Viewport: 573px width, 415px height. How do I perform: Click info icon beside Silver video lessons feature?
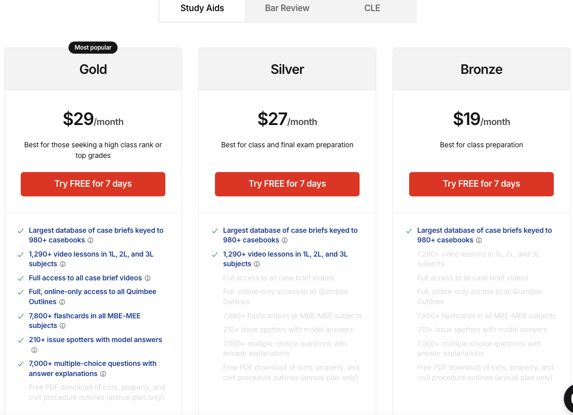pos(257,264)
